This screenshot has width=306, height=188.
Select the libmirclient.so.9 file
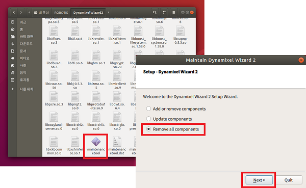coord(117,80)
